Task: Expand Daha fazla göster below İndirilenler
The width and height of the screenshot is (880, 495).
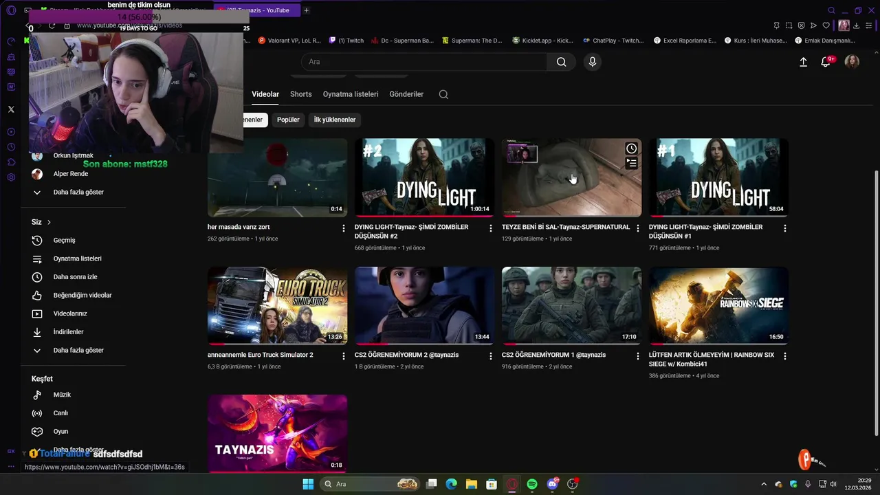Action: coord(77,351)
